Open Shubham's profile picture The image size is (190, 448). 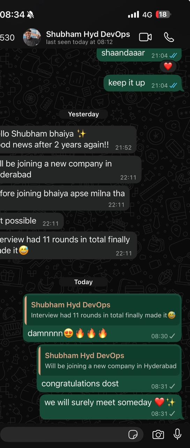click(x=32, y=37)
